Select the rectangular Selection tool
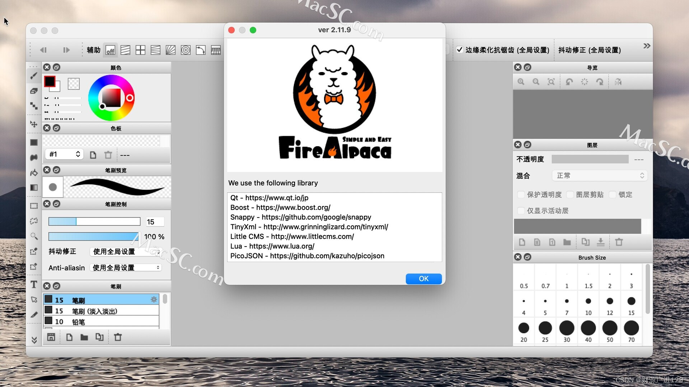Image resolution: width=689 pixels, height=387 pixels. pos(34,206)
